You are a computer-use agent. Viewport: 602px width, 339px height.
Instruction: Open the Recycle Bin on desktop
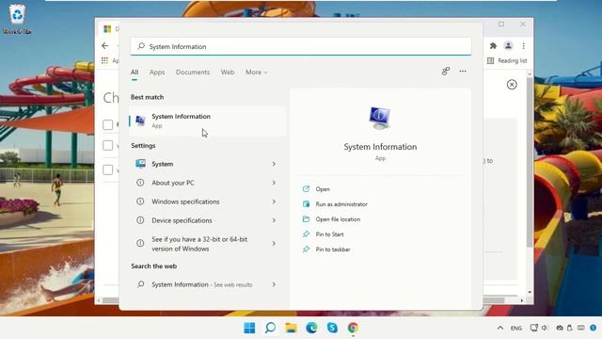pyautogui.click(x=17, y=19)
